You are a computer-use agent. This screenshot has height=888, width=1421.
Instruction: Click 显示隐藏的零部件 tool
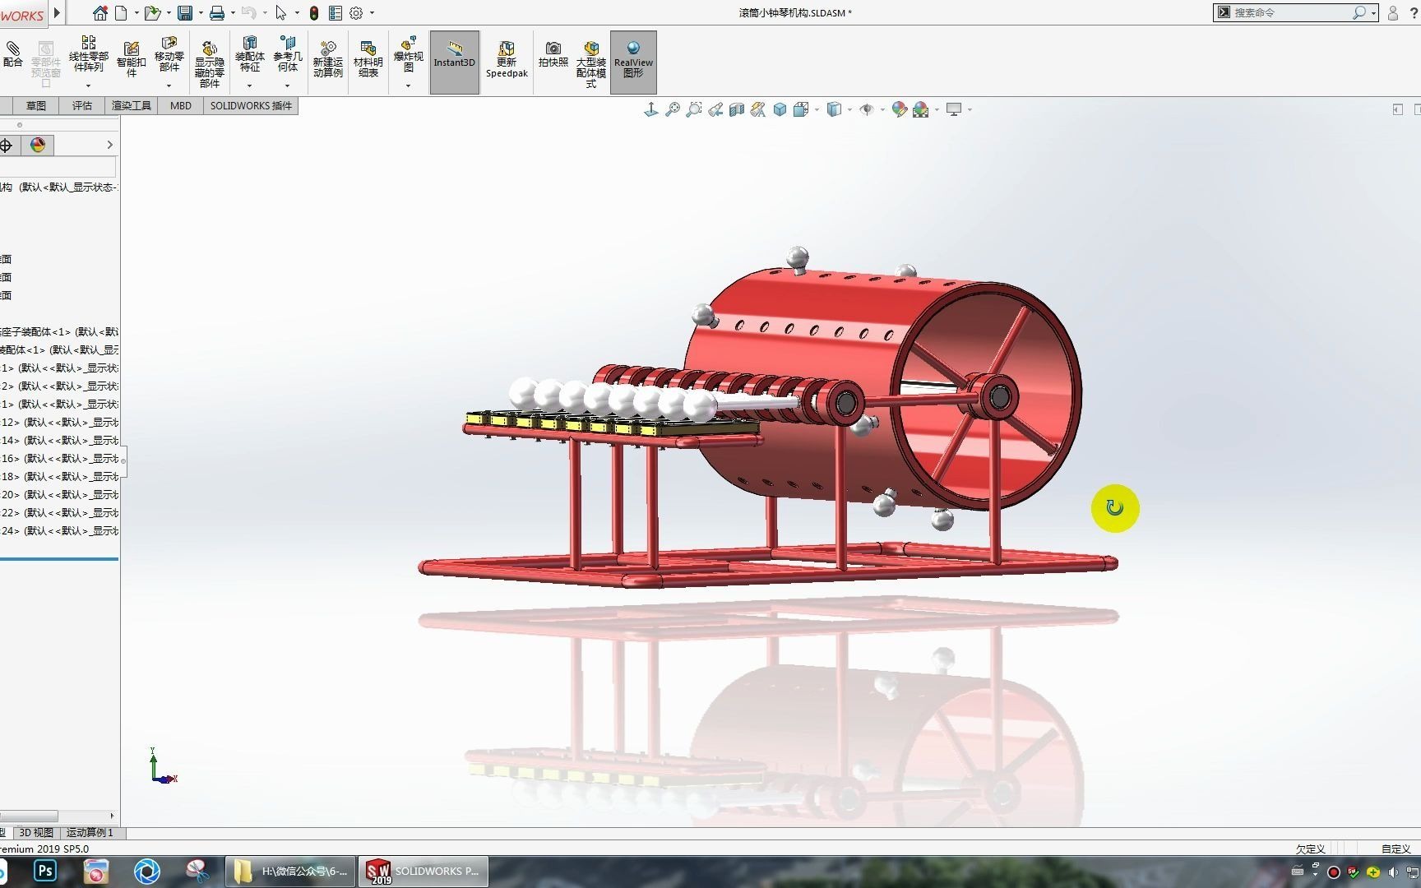coord(210,64)
